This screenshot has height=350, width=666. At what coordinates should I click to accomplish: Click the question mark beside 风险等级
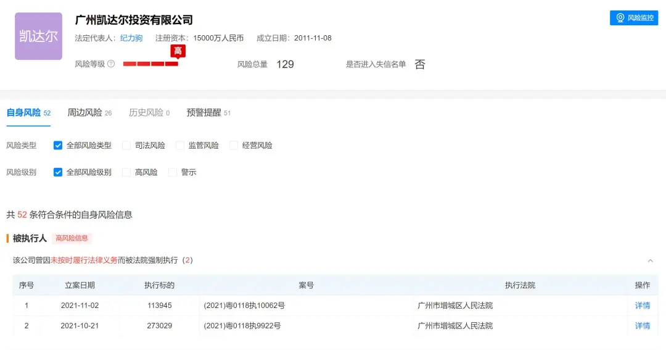[111, 64]
